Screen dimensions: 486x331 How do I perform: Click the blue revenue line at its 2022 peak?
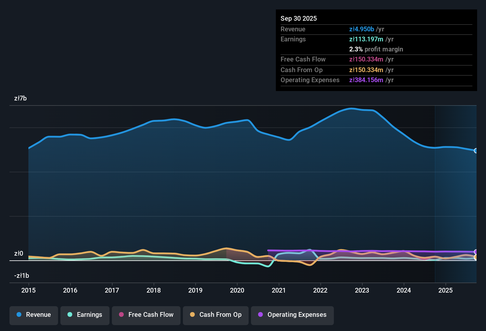pyautogui.click(x=352, y=109)
